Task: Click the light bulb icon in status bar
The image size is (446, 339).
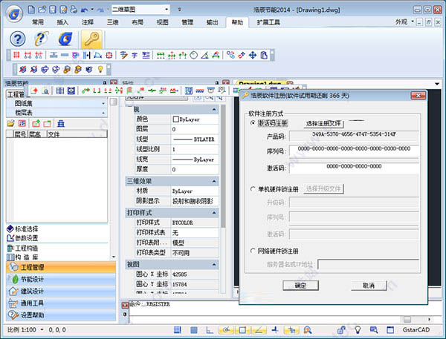Action: (x=358, y=329)
